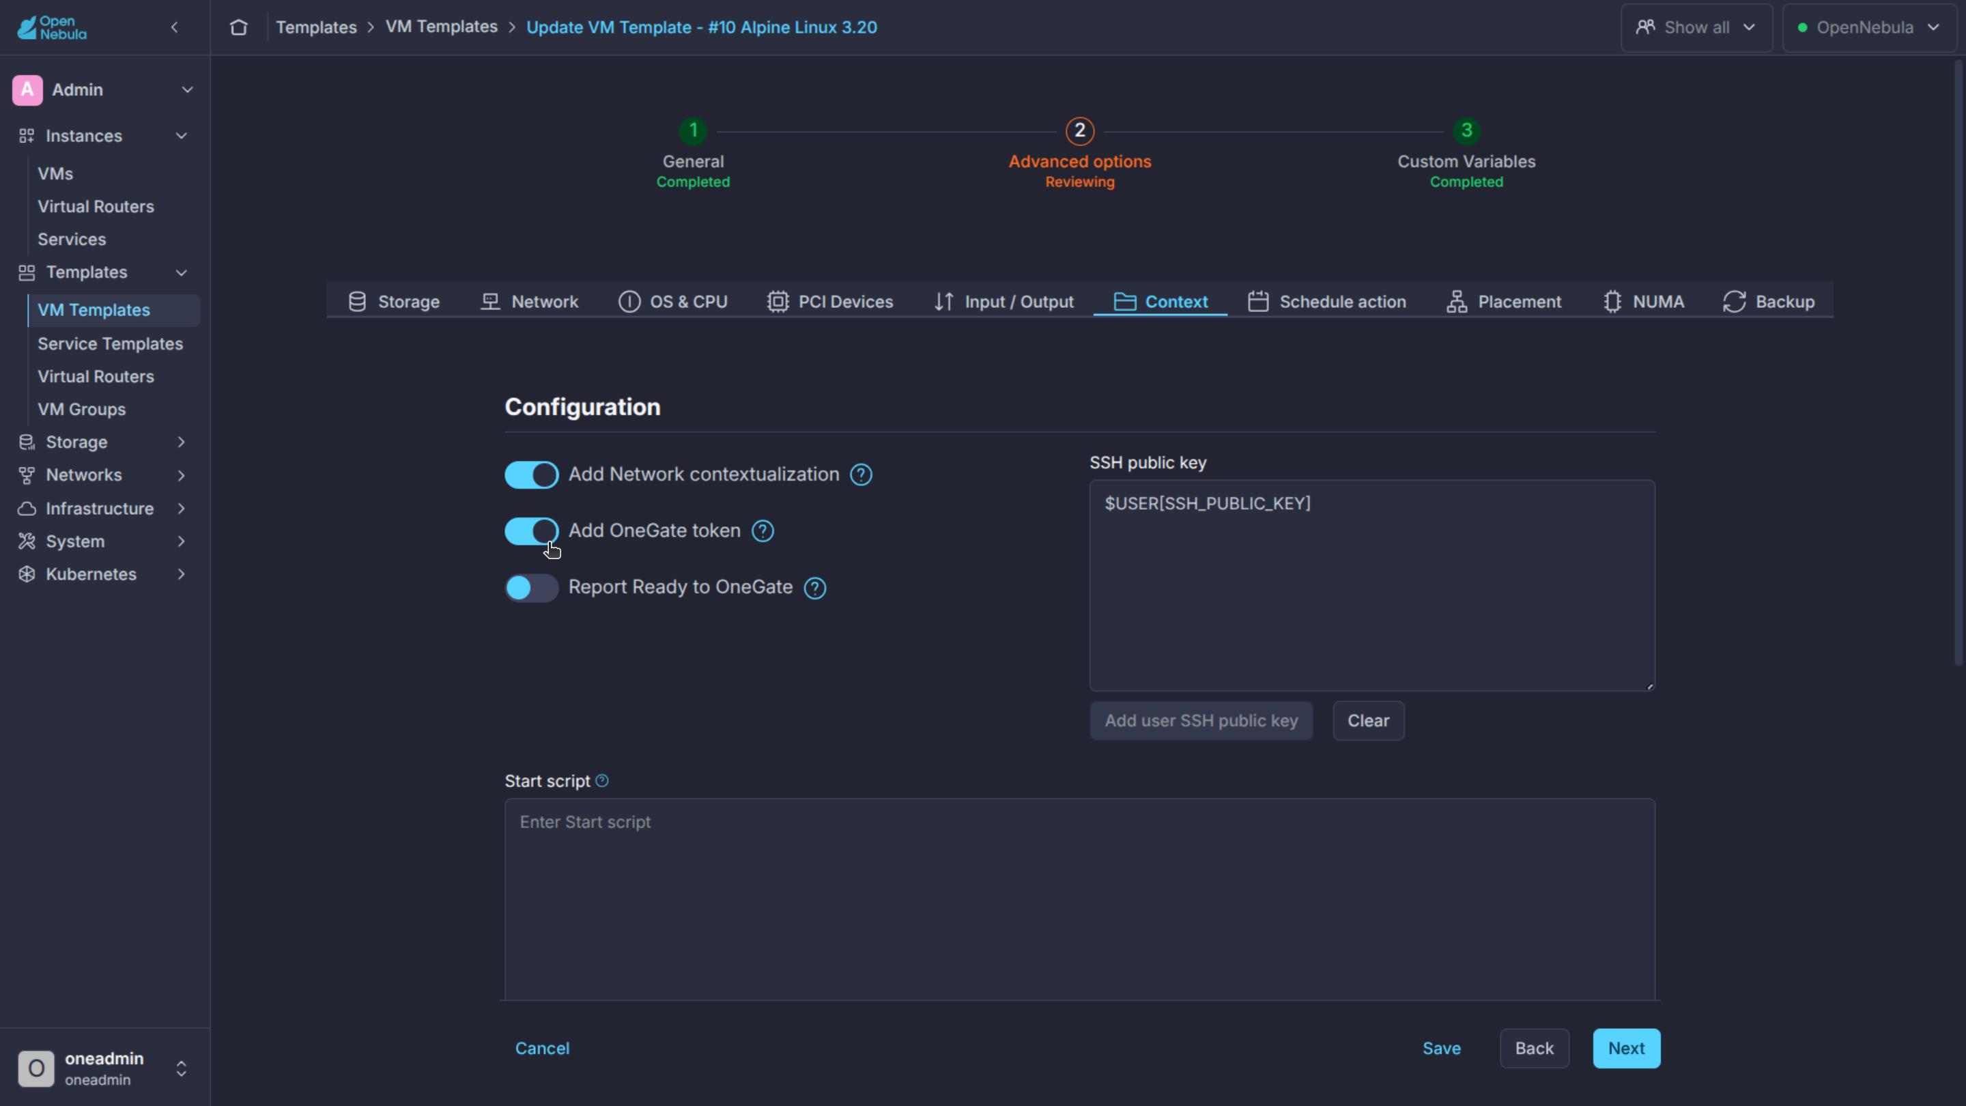1966x1106 pixels.
Task: Click step 2 Advanced options circle
Action: (x=1080, y=130)
